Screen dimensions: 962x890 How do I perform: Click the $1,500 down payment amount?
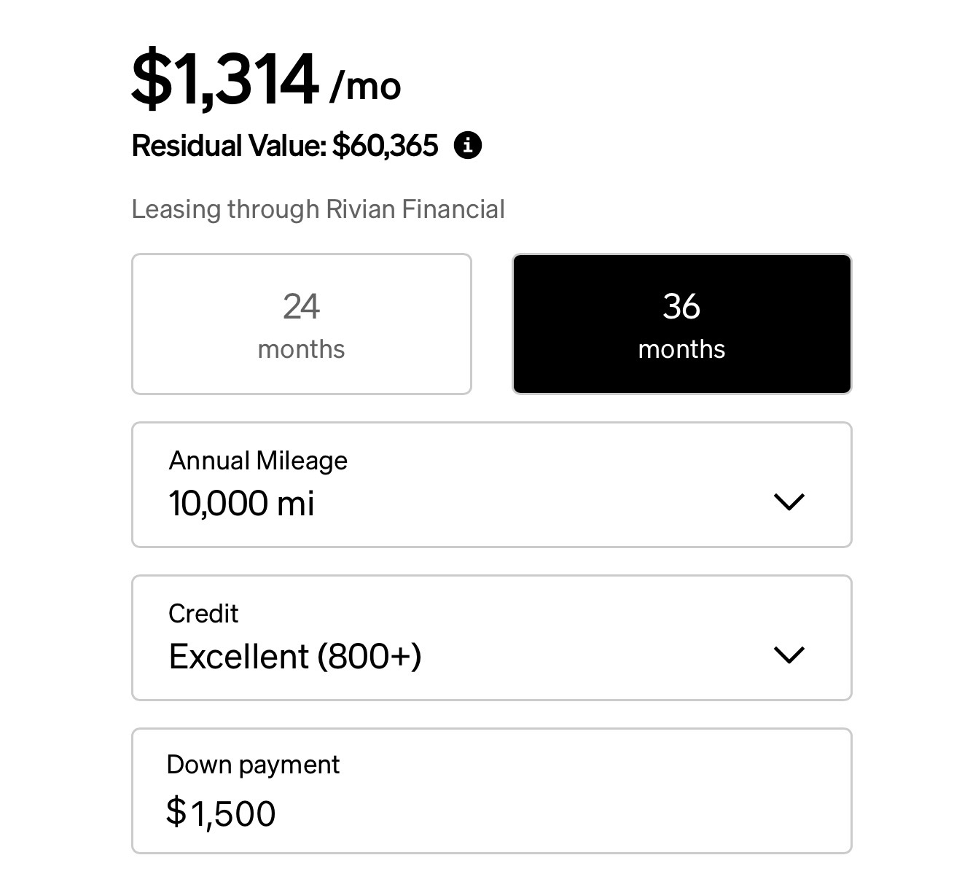pos(221,813)
